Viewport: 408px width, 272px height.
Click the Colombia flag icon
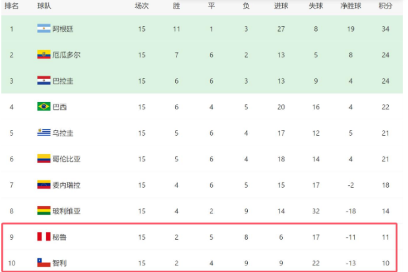coord(44,158)
